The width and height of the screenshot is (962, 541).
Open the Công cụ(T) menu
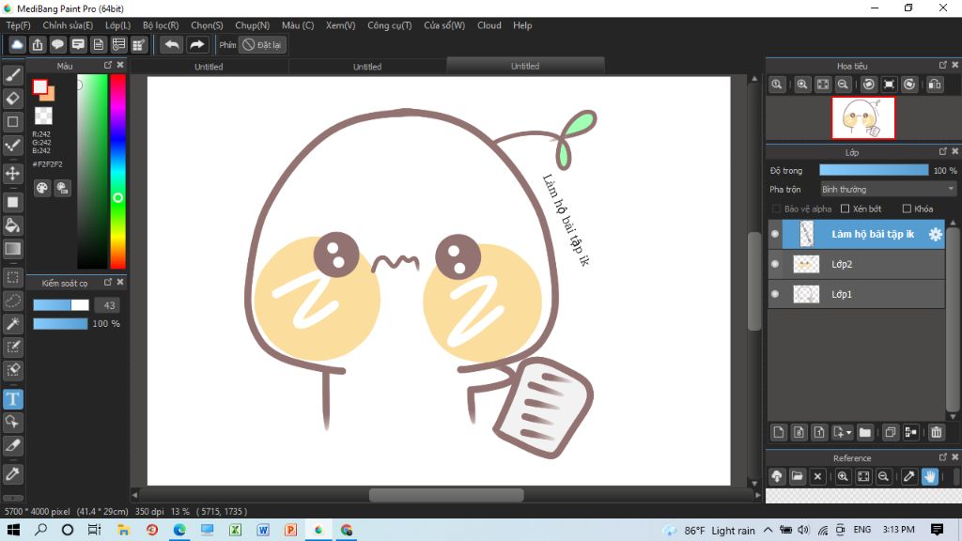[390, 25]
